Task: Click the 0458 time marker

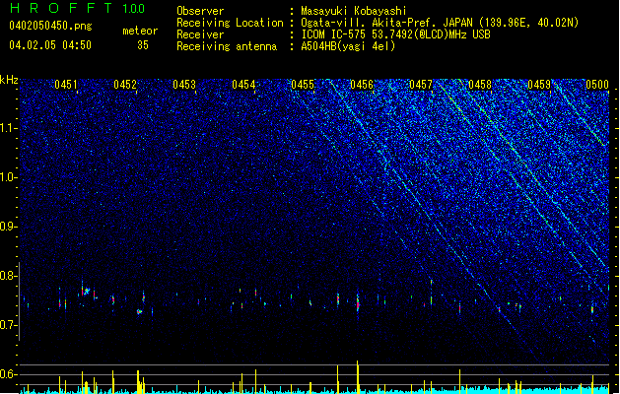Action: tap(480, 85)
